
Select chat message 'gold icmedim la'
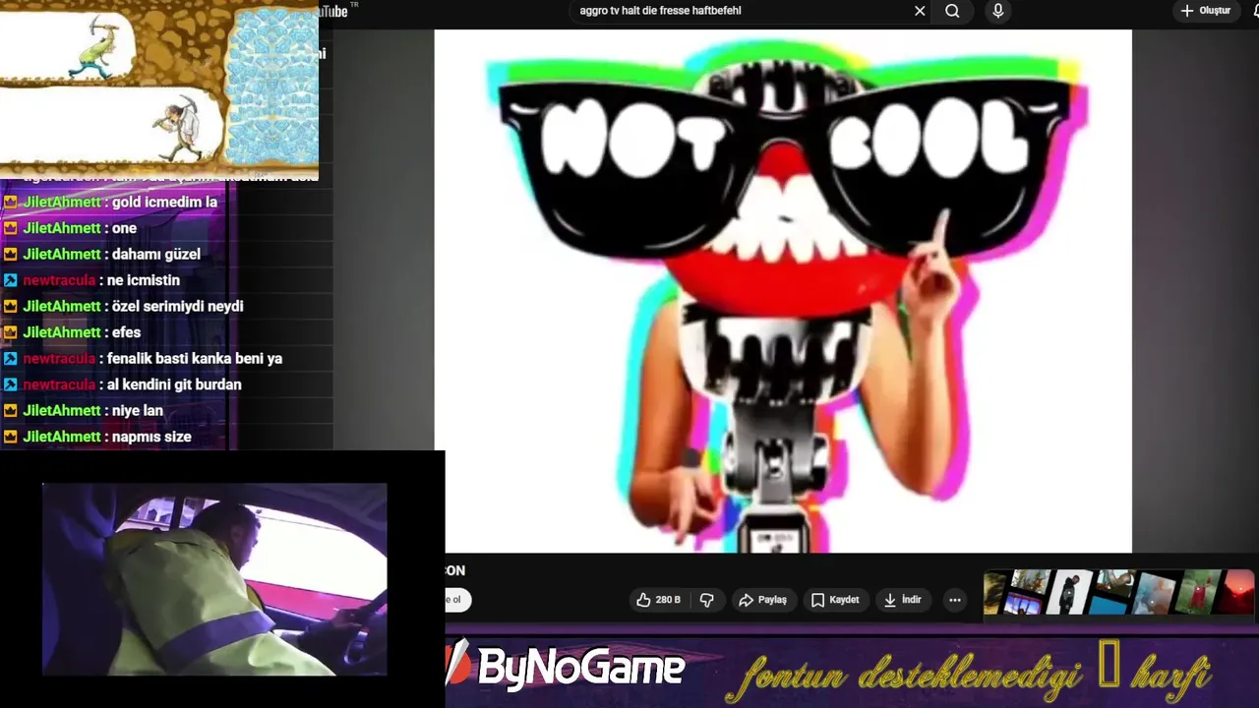click(x=164, y=202)
